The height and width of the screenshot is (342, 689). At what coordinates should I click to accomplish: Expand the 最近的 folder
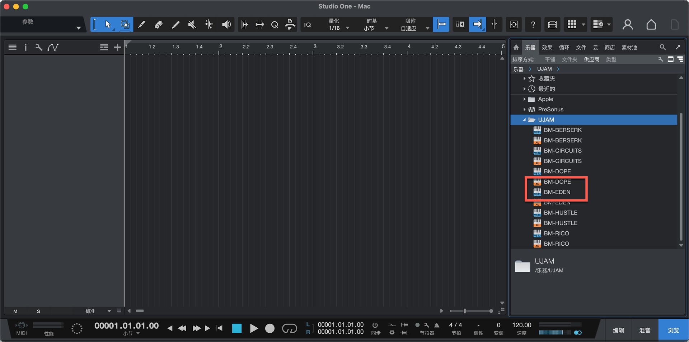524,89
